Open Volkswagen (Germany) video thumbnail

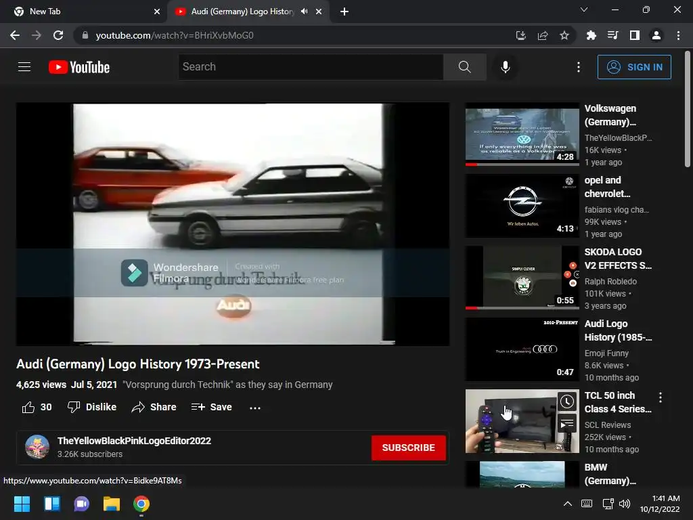point(522,135)
